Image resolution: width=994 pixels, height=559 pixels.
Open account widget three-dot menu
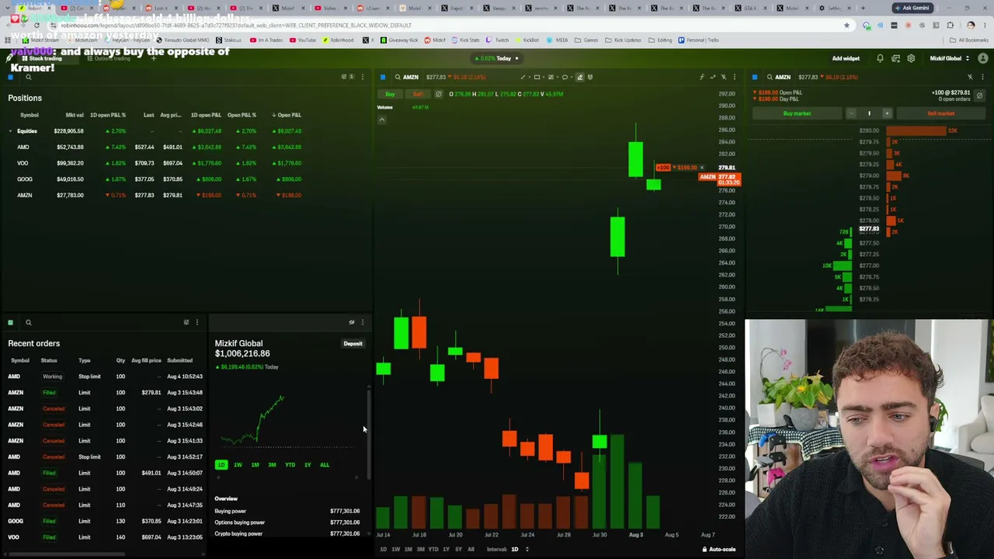362,322
